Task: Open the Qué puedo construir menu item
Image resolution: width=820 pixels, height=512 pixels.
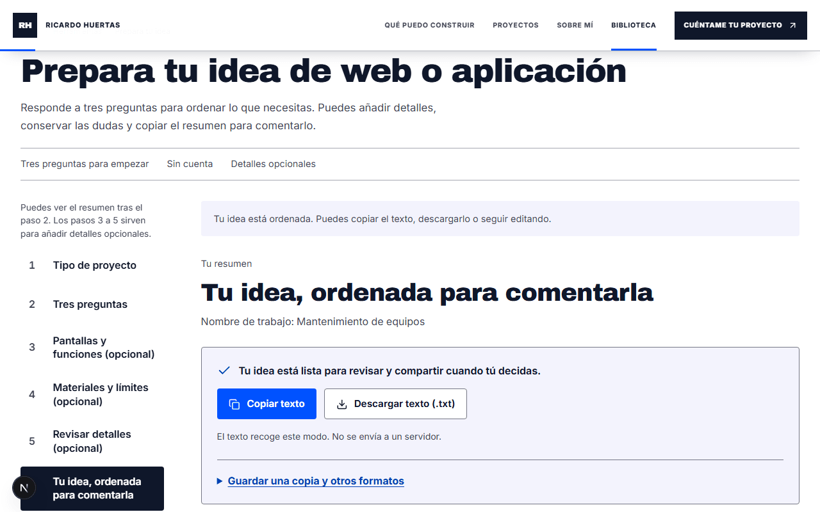Action: click(429, 26)
